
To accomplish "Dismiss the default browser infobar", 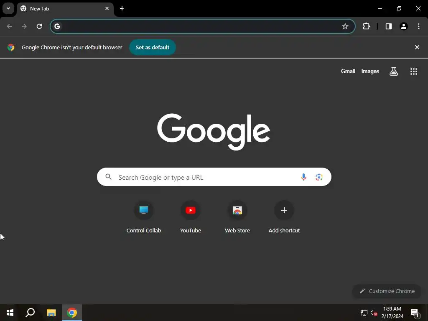I will [417, 47].
